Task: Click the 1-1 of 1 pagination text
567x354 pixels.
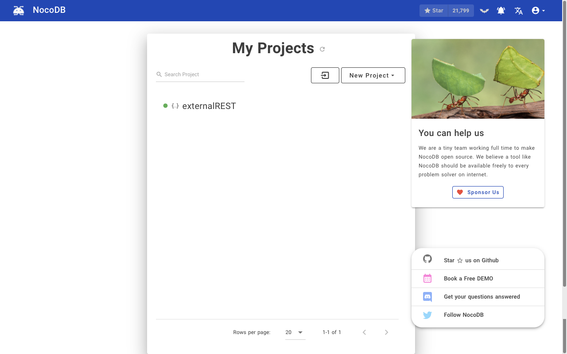Action: click(x=332, y=332)
